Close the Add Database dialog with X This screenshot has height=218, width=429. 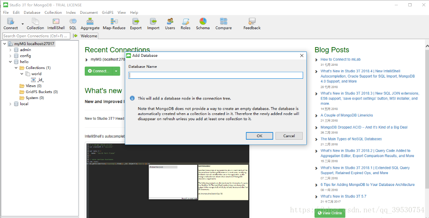tap(302, 56)
